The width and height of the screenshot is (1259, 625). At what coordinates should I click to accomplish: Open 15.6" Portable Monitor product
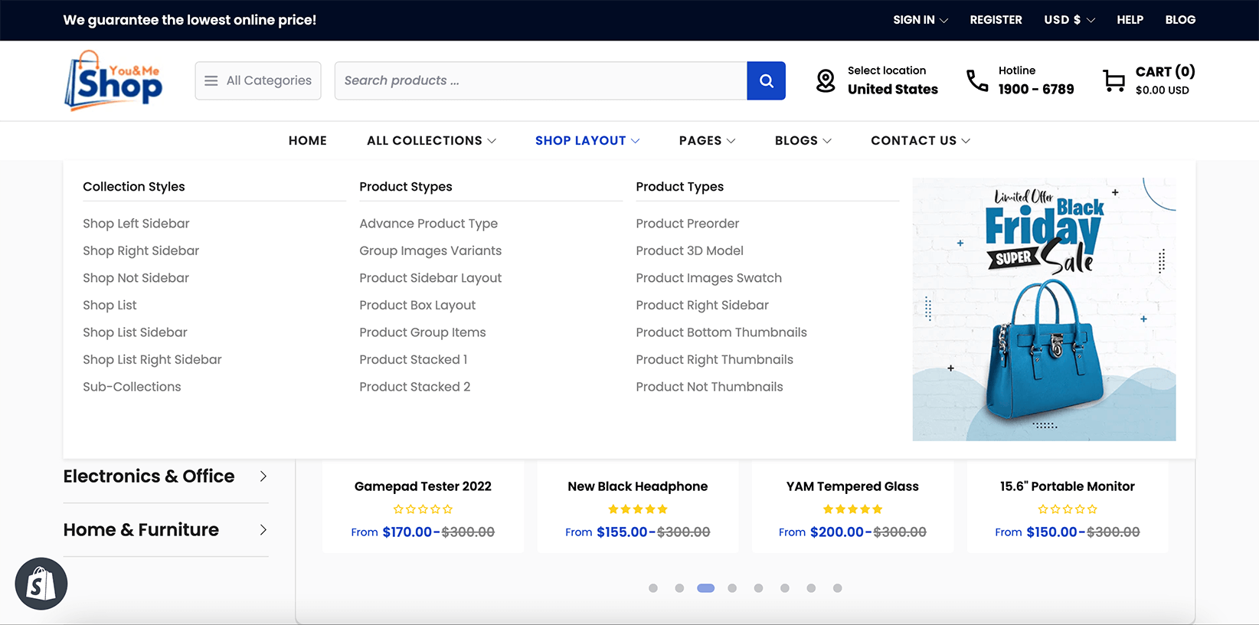(x=1068, y=486)
